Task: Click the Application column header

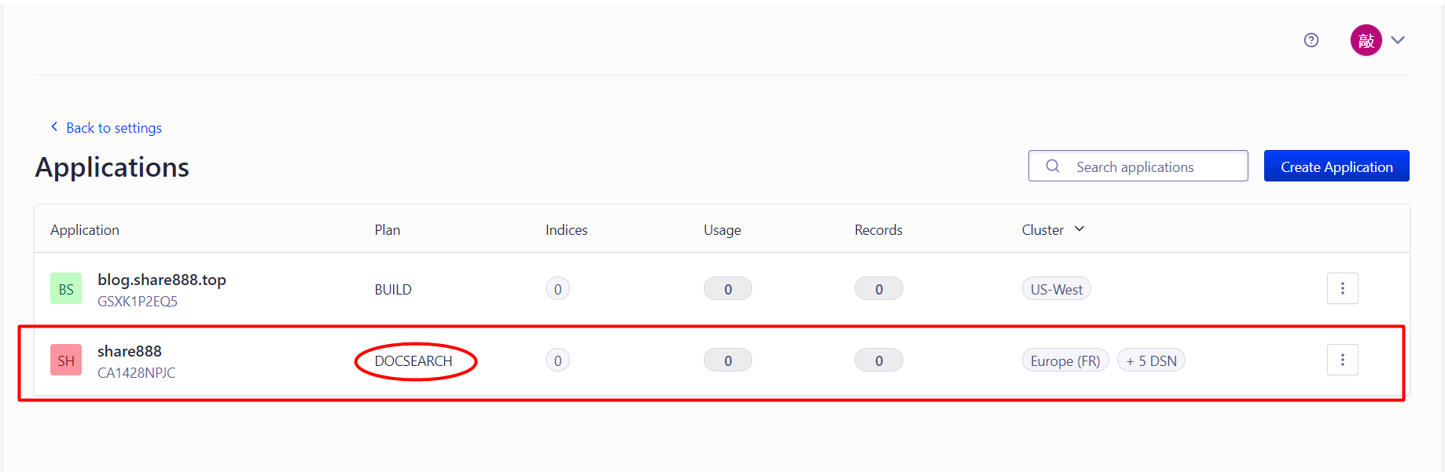Action: coord(85,229)
